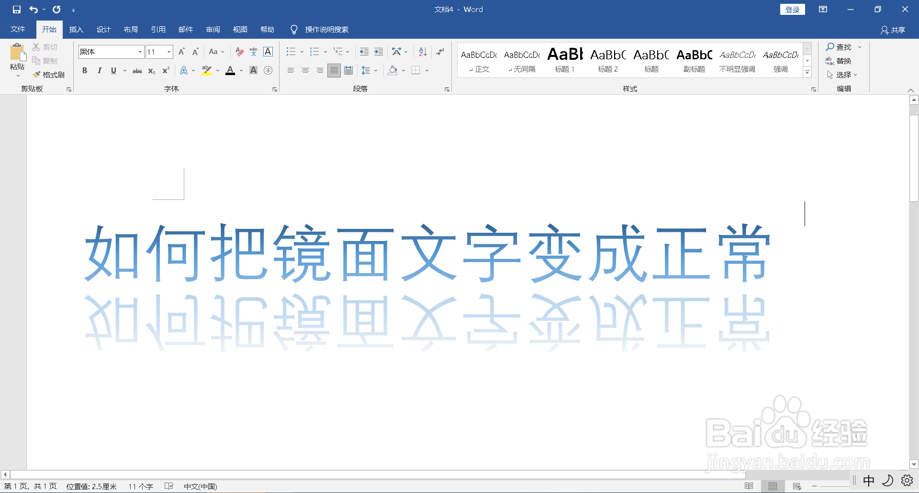Screen dimensions: 919x493
Task: Apply borders grid icon
Action: coord(416,71)
